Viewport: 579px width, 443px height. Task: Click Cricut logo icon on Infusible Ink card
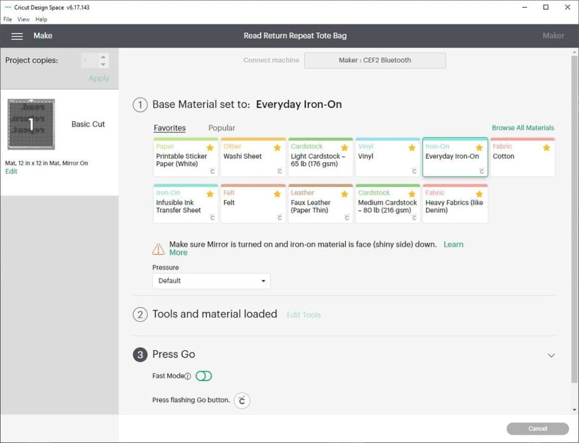coord(213,217)
